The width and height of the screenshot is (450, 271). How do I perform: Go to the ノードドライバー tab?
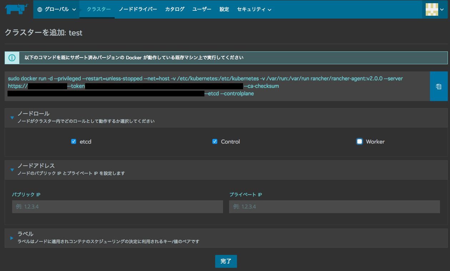[x=138, y=9]
